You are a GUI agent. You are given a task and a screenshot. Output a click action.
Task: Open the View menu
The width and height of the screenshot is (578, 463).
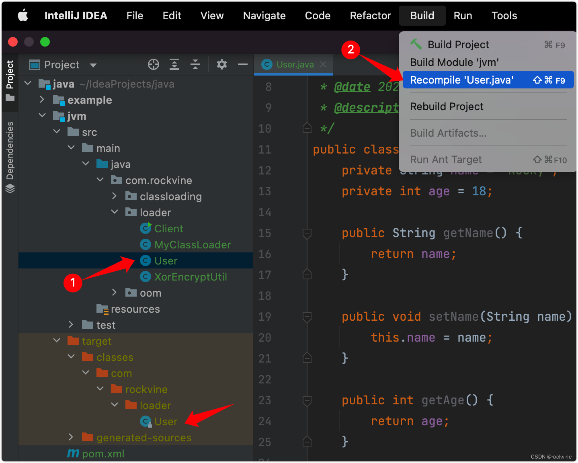(212, 16)
